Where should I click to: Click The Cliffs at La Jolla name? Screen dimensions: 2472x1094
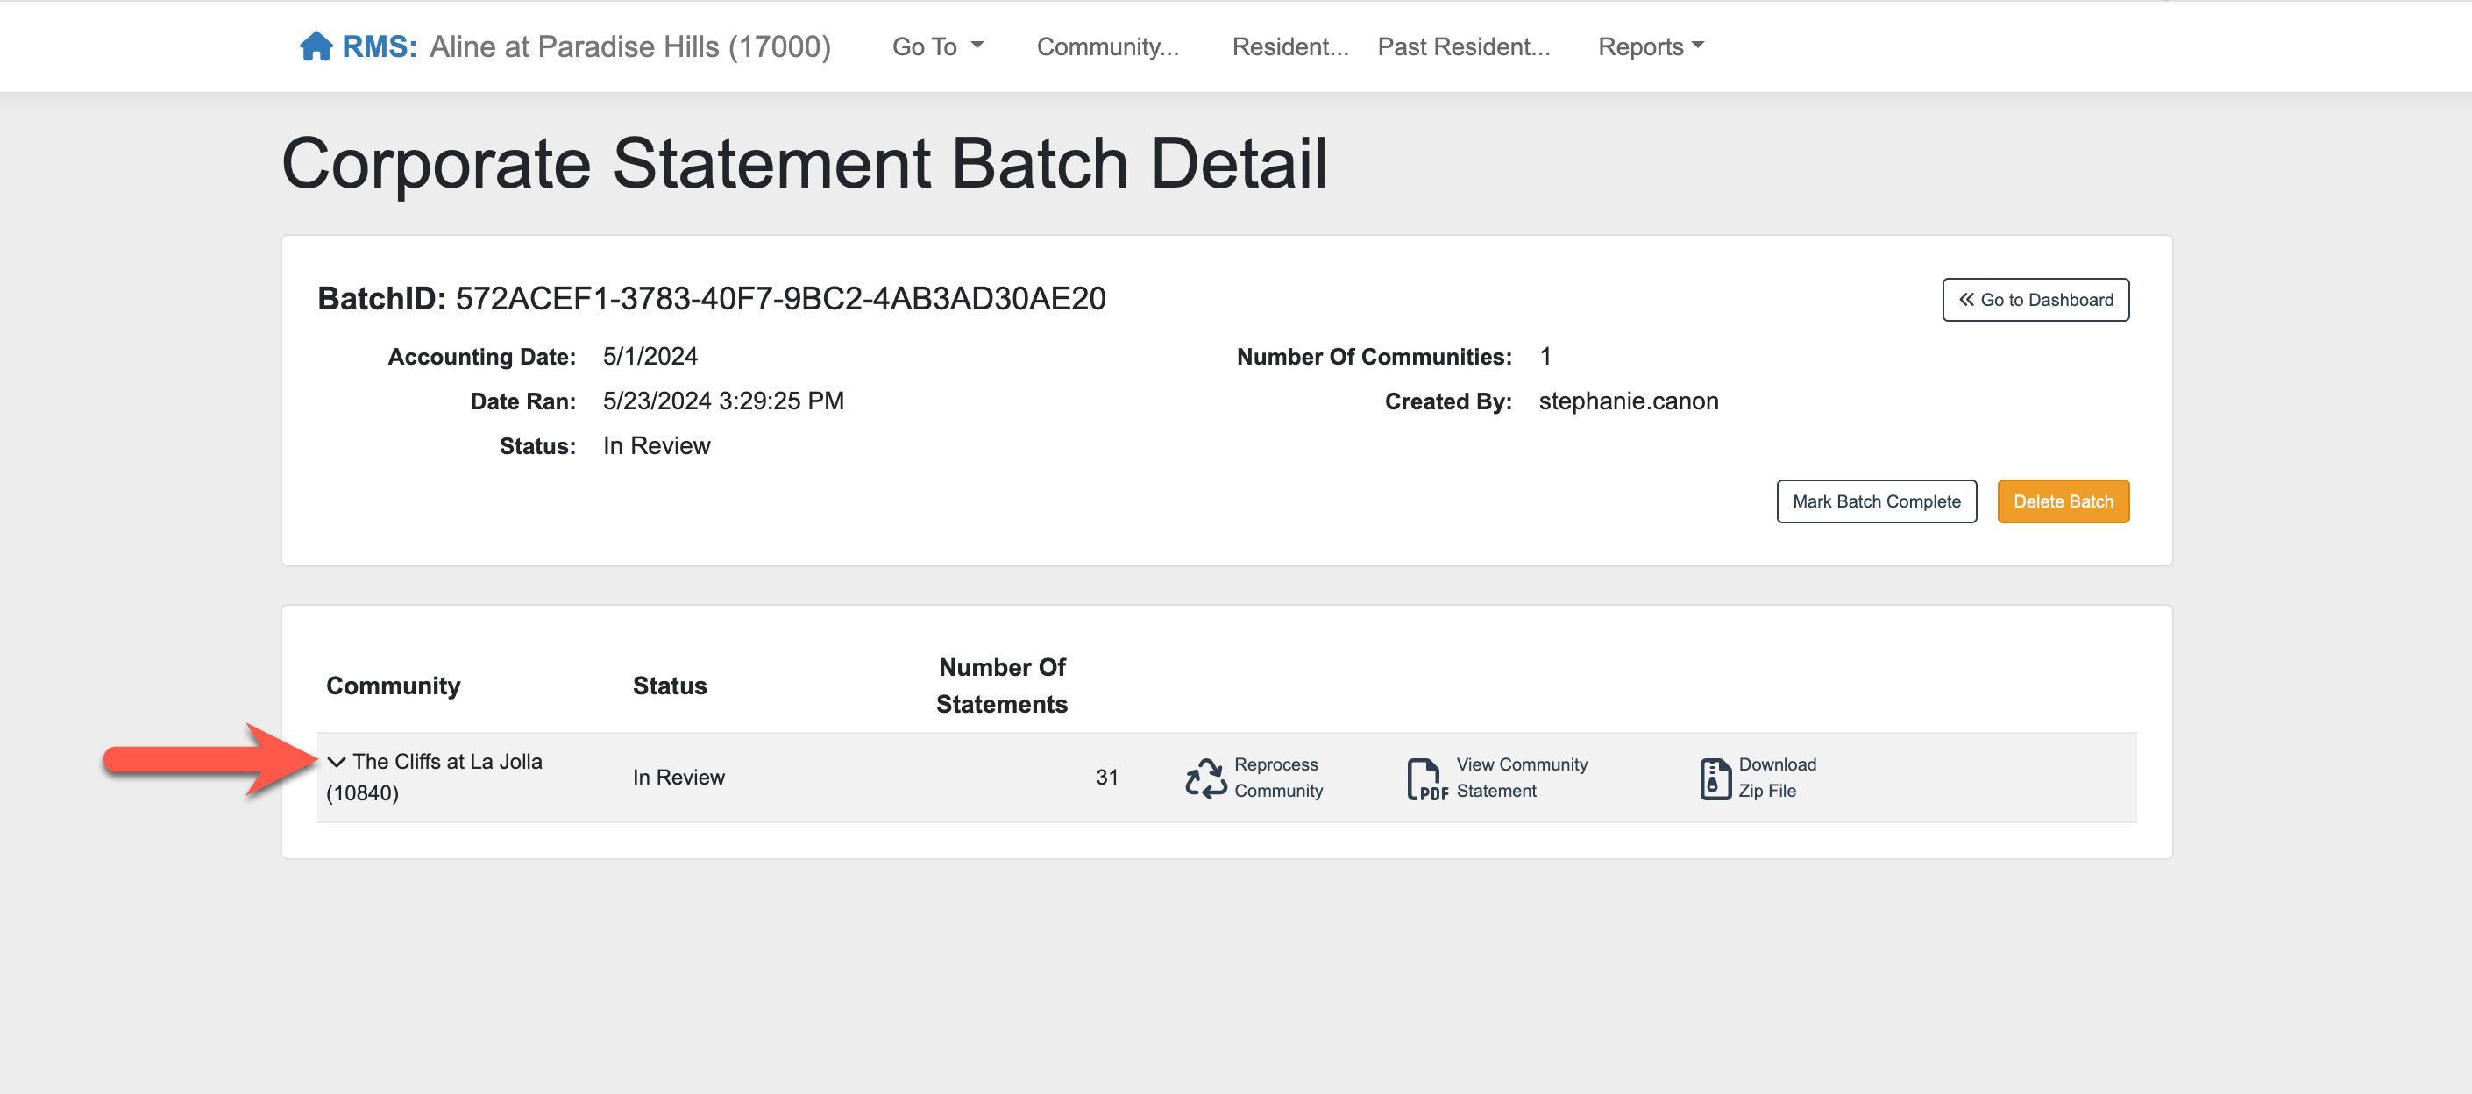coord(447,762)
